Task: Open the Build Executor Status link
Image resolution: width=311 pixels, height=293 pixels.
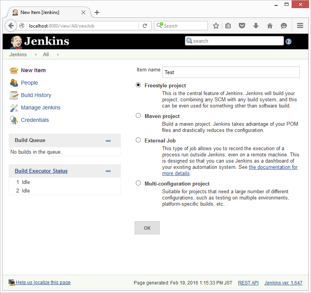Action: point(41,171)
